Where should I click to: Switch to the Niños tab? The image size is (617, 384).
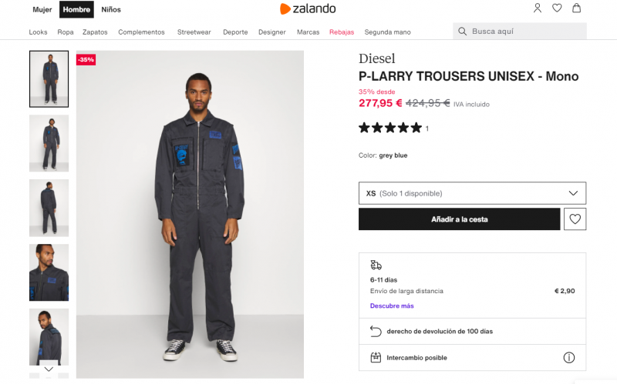point(111,10)
